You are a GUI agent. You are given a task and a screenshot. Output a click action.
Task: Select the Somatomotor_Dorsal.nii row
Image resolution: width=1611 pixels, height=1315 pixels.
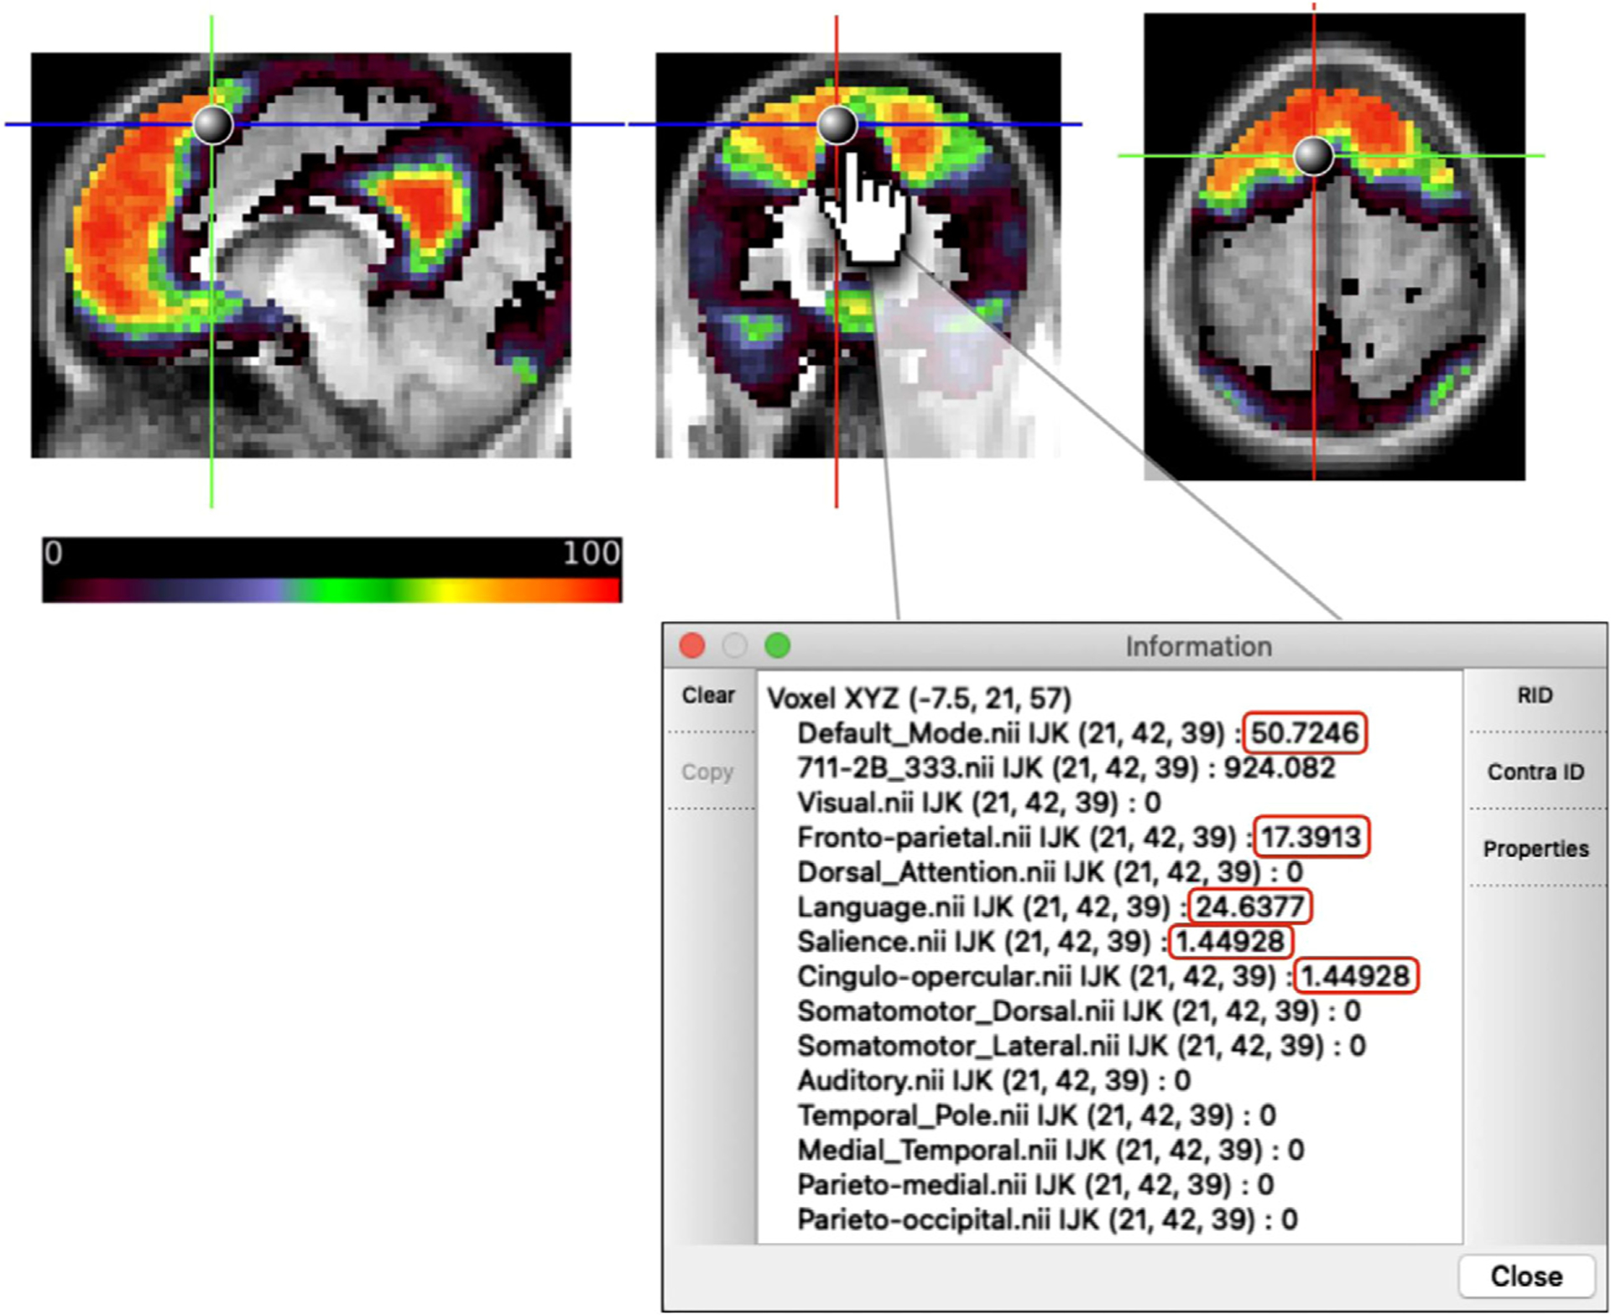[x=1079, y=1011]
